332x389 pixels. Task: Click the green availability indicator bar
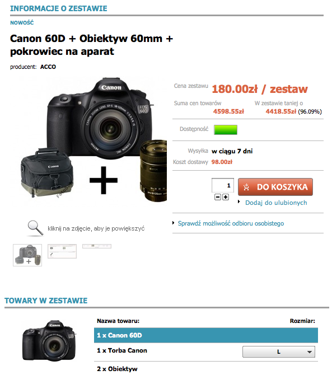[x=226, y=130]
